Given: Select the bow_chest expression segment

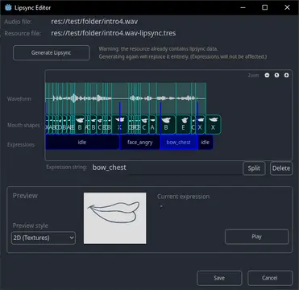Looking at the screenshot, I should (x=179, y=143).
